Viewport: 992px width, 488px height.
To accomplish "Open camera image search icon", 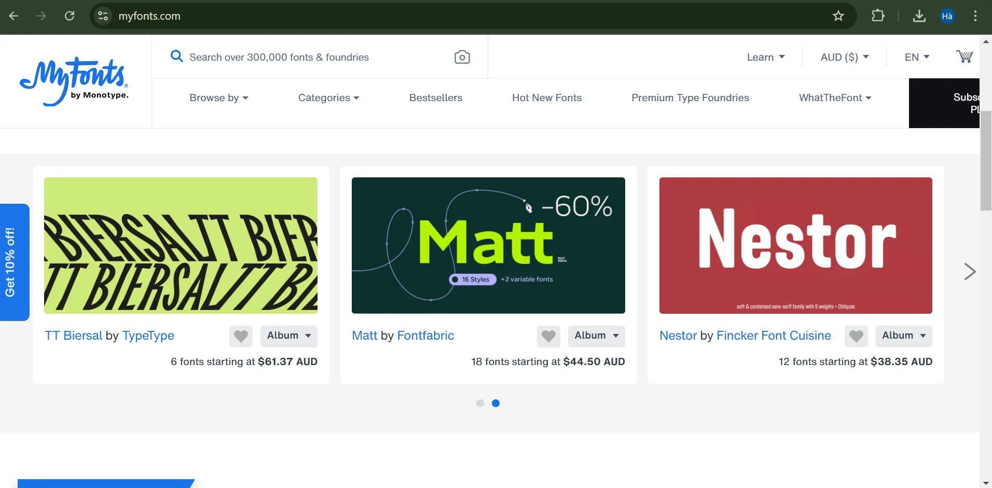I will click(x=462, y=57).
